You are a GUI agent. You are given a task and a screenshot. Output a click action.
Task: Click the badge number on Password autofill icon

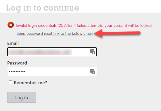[x=93, y=72]
